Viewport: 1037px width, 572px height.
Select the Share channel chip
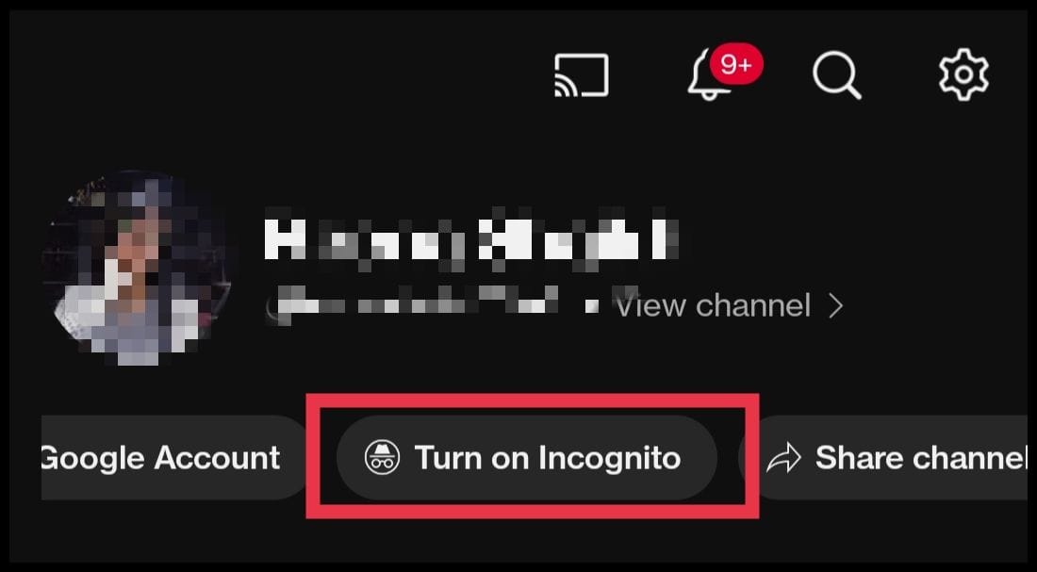(885, 458)
